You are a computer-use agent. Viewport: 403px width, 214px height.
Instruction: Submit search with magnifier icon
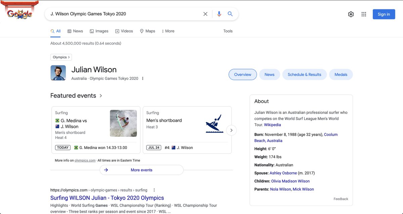coord(230,14)
